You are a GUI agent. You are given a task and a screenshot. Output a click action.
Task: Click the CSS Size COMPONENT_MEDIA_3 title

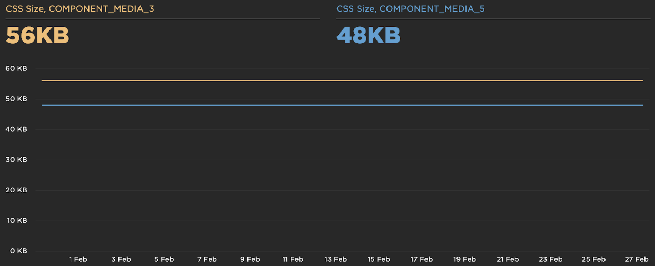coord(80,9)
